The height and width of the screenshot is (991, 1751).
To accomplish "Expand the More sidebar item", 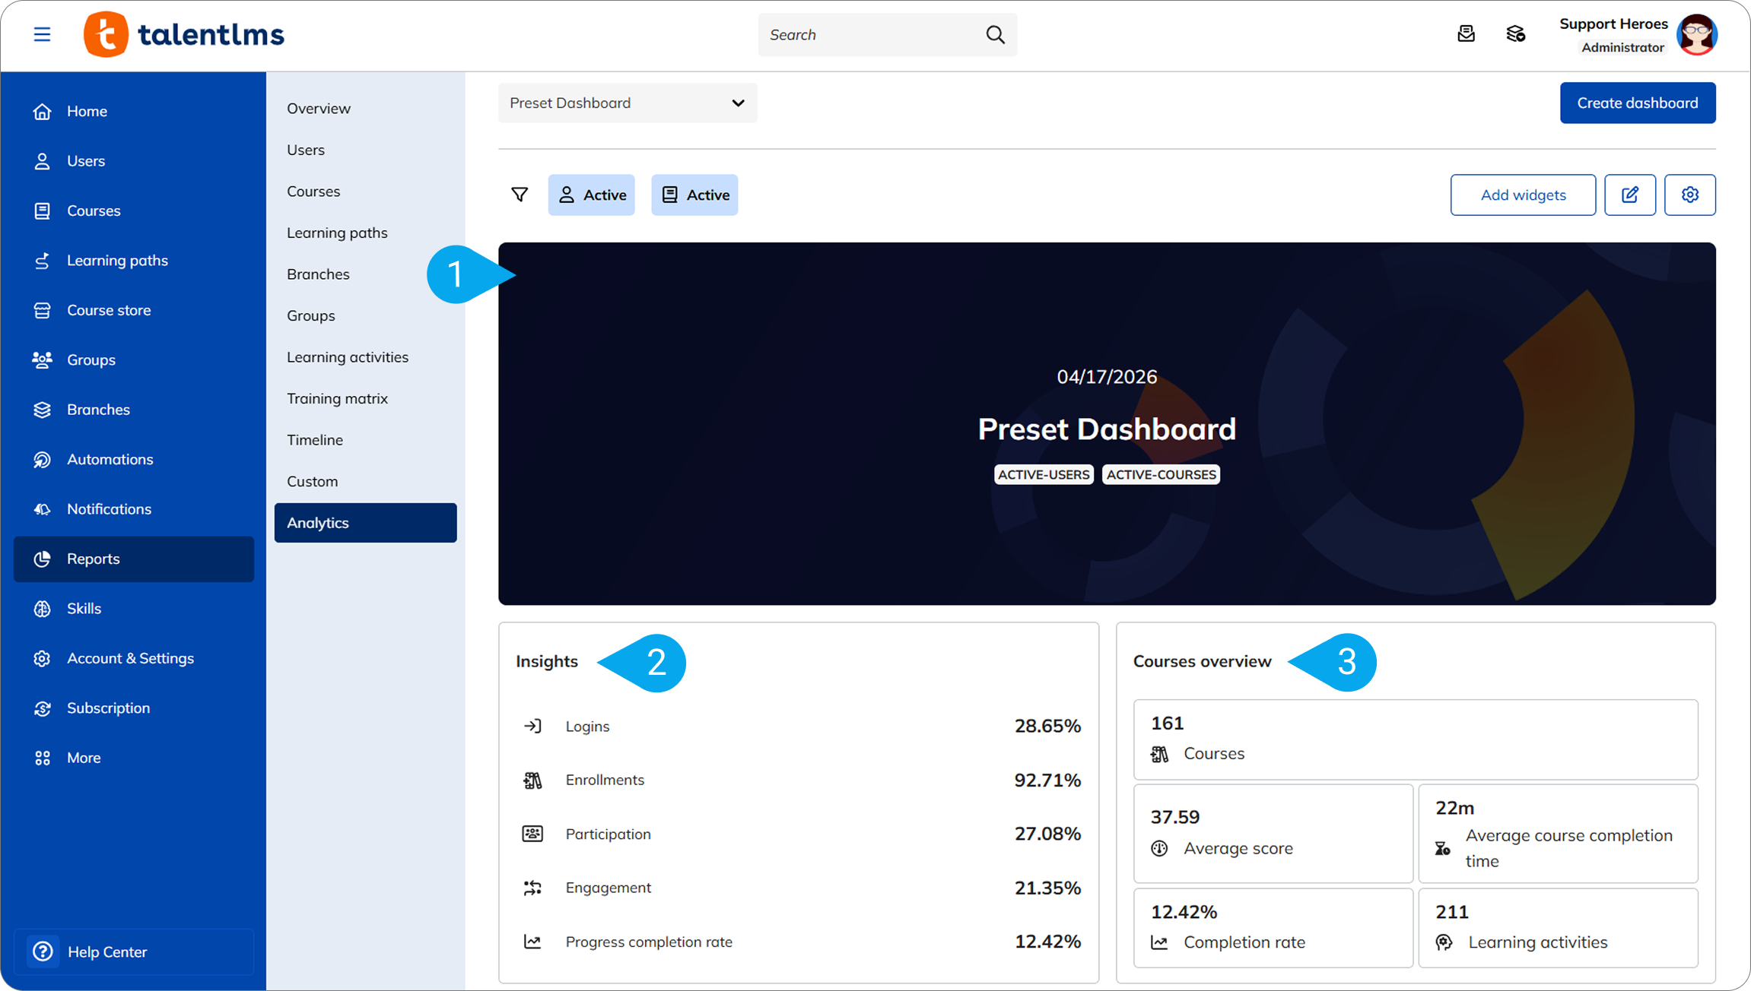I will click(x=83, y=758).
